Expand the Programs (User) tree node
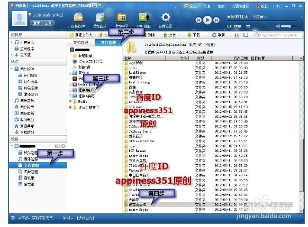Viewport: 308px width, 227px height. coord(70,90)
